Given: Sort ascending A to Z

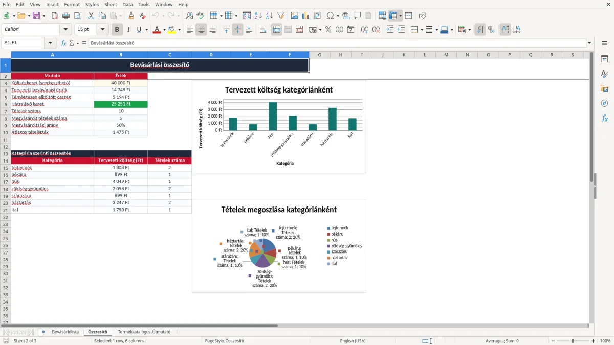Looking at the screenshot, I should (258, 16).
